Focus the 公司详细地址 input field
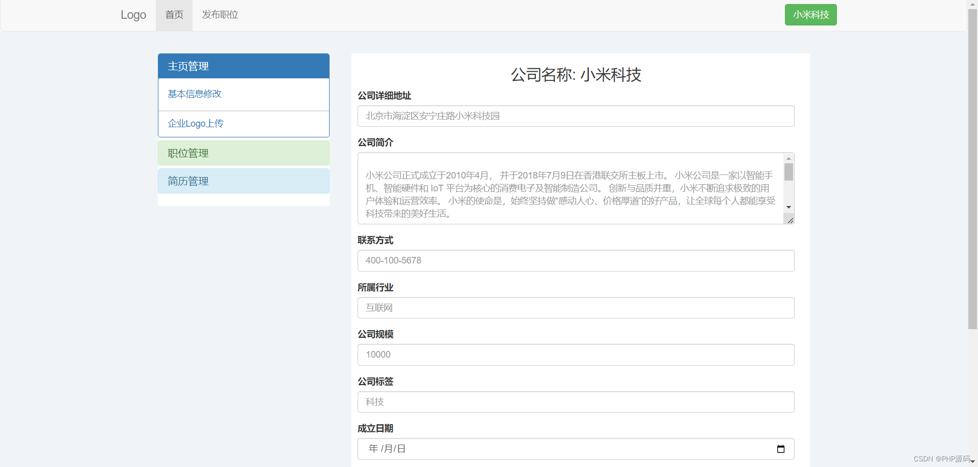 [x=576, y=116]
